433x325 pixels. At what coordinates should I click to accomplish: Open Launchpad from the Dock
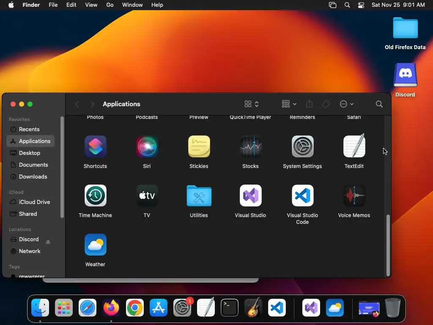pos(64,308)
